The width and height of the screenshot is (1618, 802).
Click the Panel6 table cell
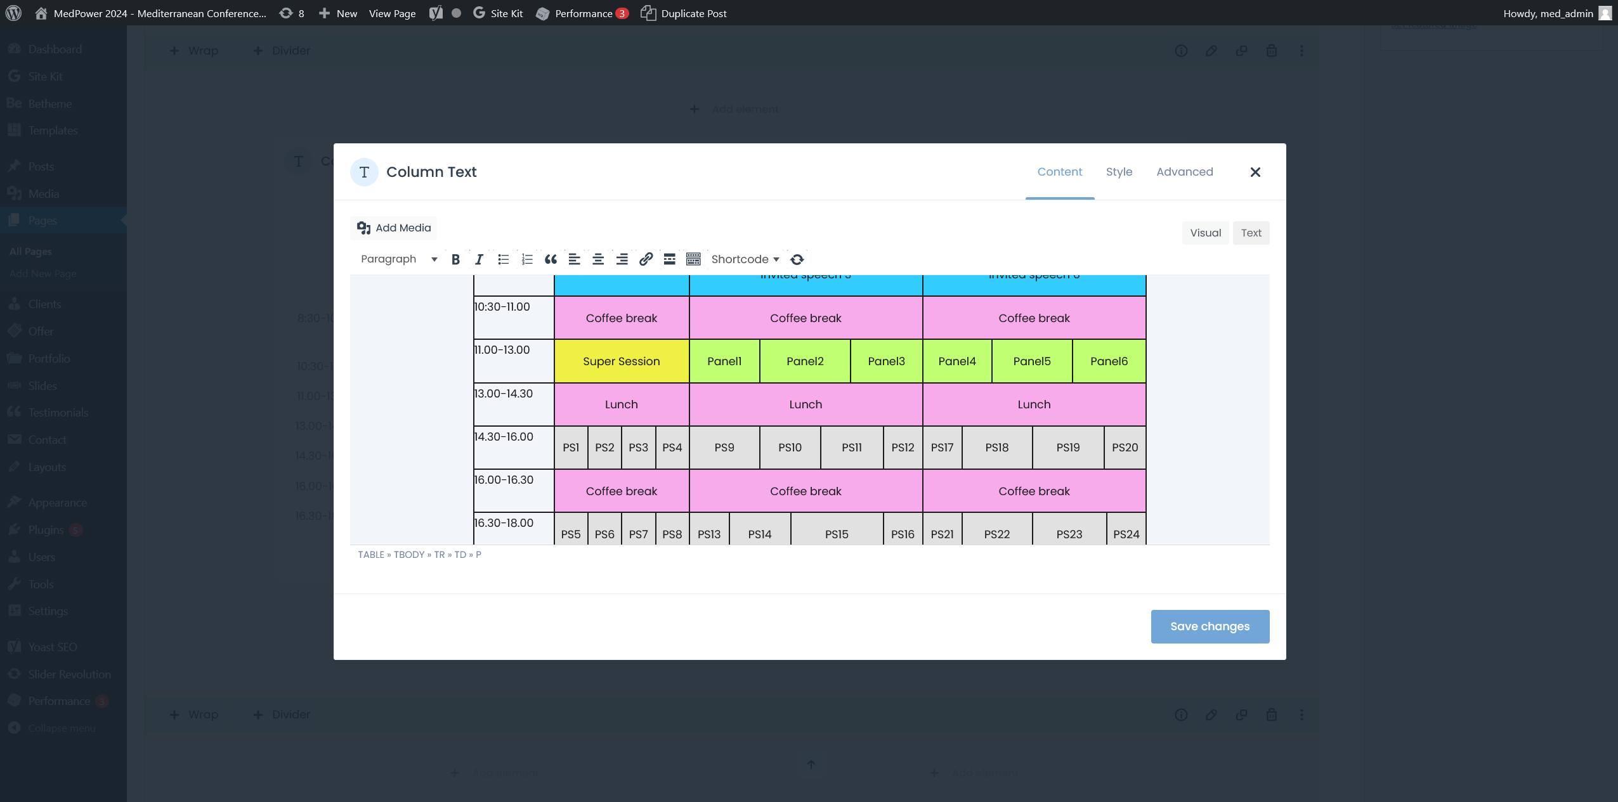(1109, 361)
